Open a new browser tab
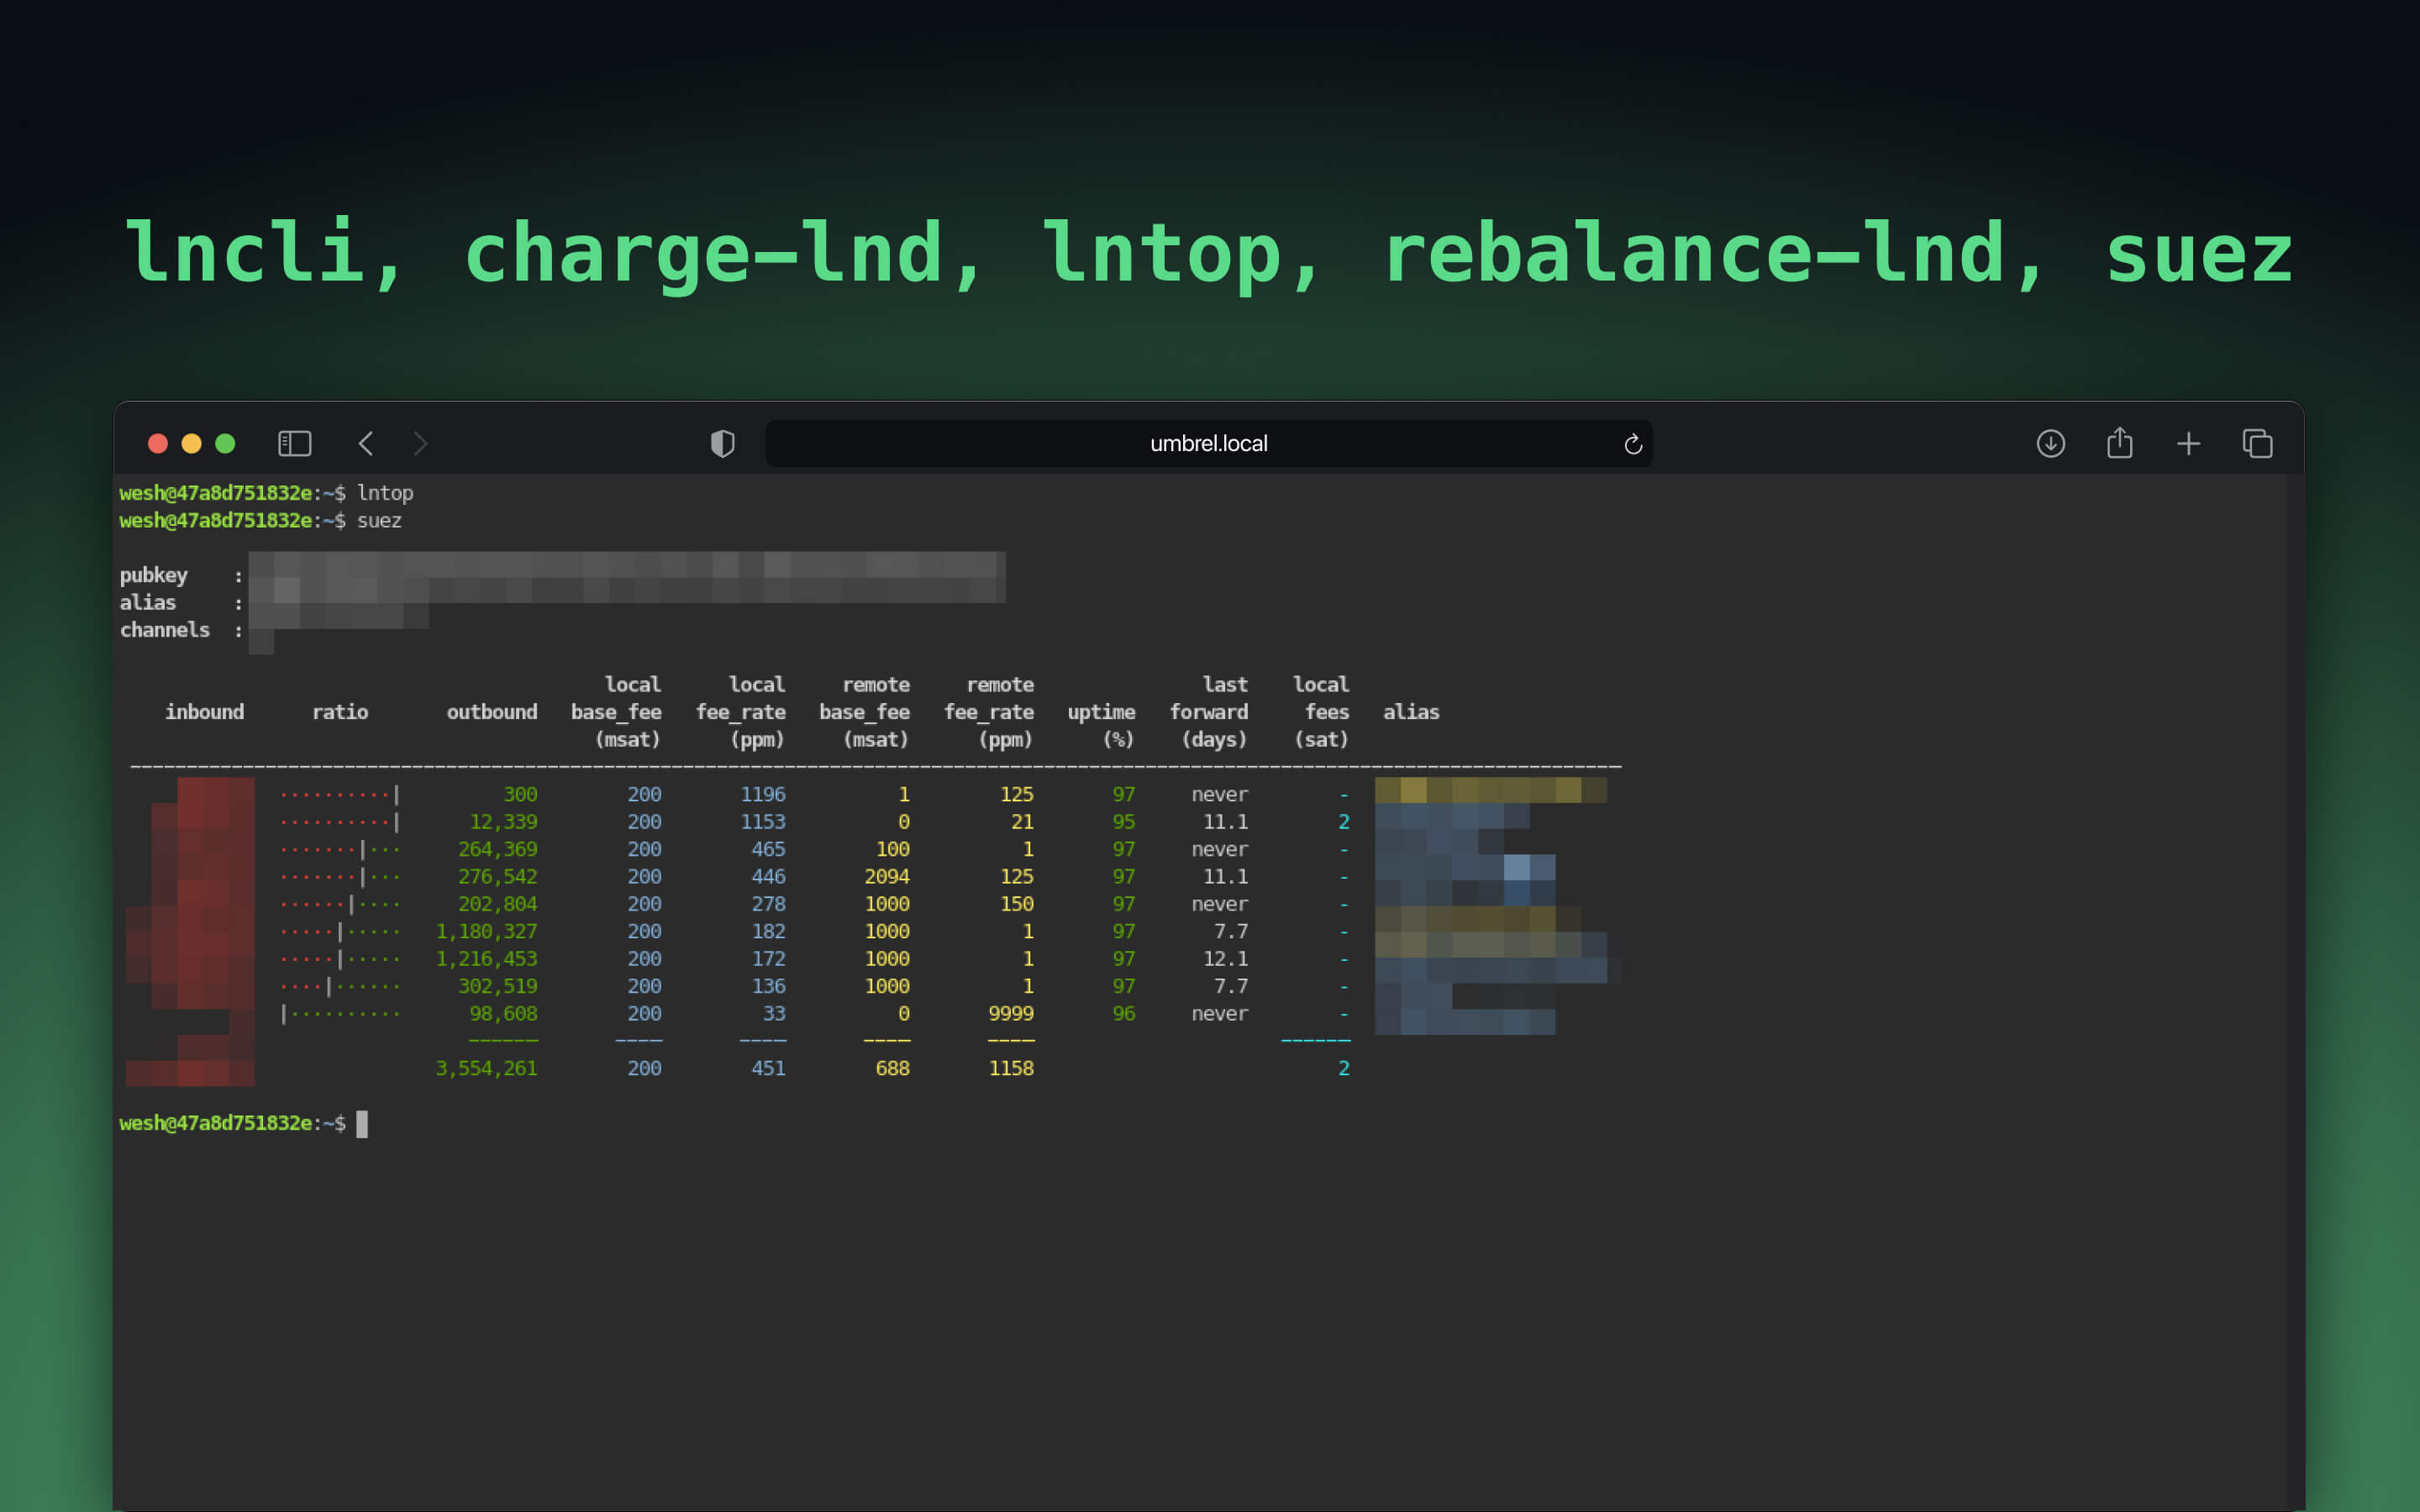2420x1512 pixels. [x=2188, y=443]
